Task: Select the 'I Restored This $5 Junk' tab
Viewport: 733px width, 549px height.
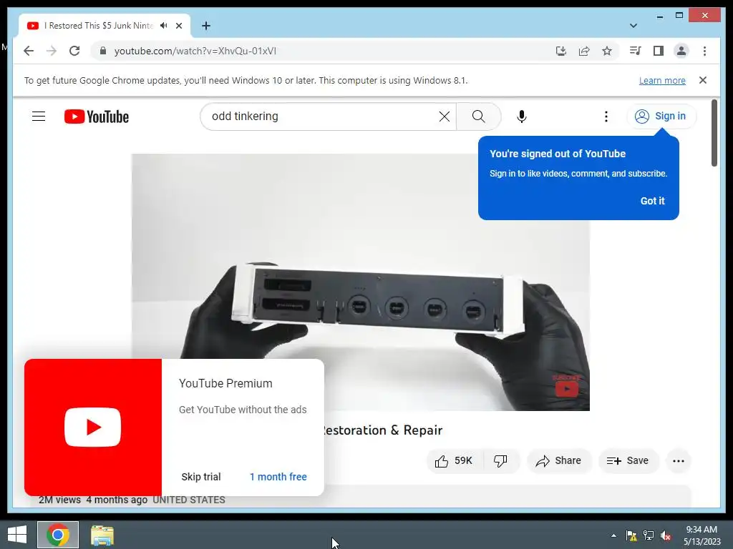Action: (100, 26)
